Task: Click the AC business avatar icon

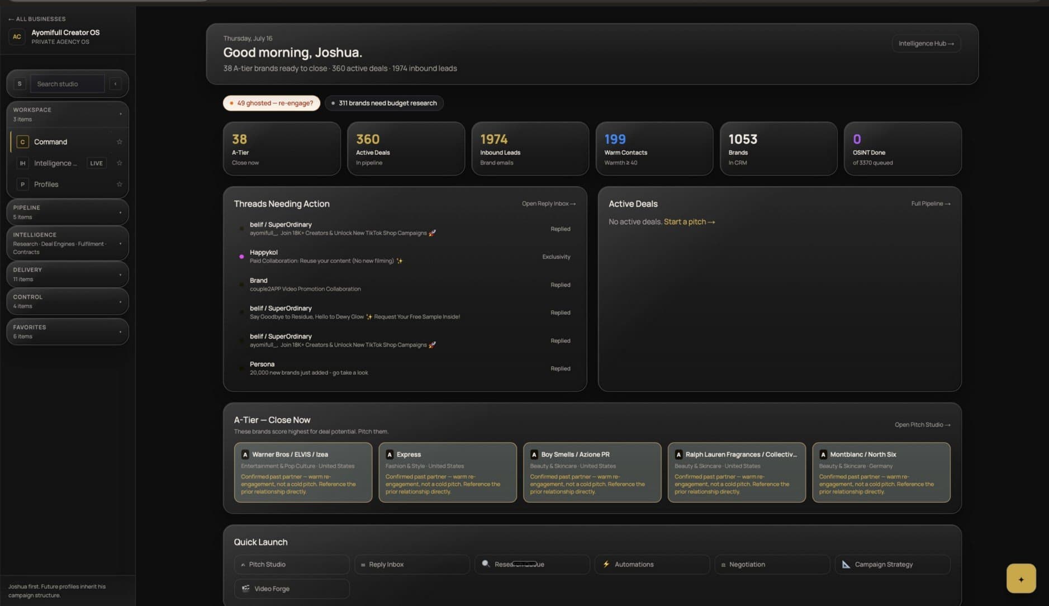Action: [17, 37]
